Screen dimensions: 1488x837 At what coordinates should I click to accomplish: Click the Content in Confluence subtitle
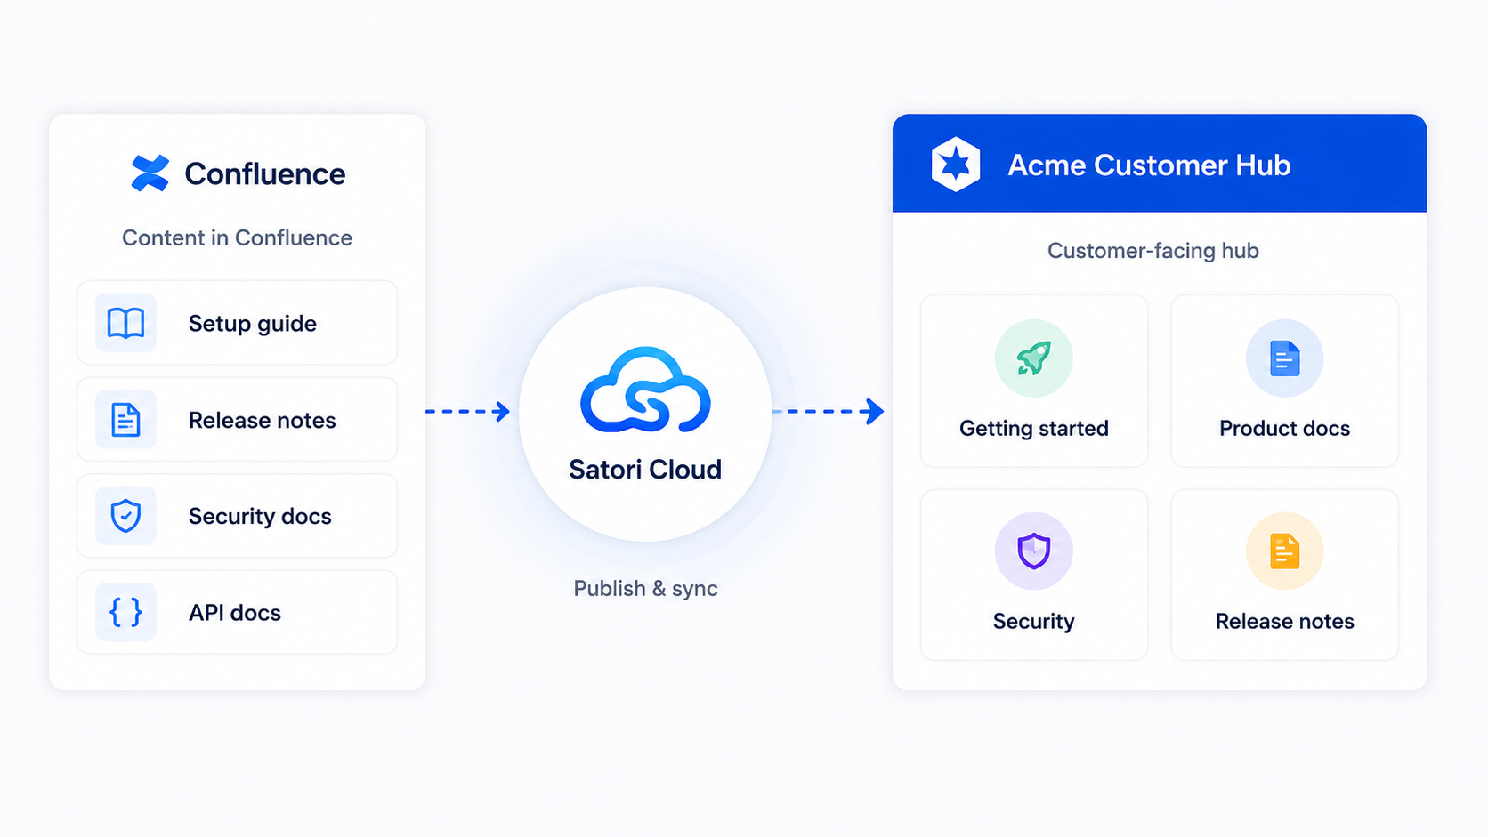pos(237,237)
